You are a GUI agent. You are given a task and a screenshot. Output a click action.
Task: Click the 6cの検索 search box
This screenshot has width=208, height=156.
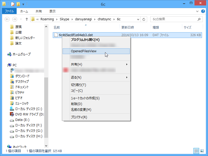pos(177,19)
